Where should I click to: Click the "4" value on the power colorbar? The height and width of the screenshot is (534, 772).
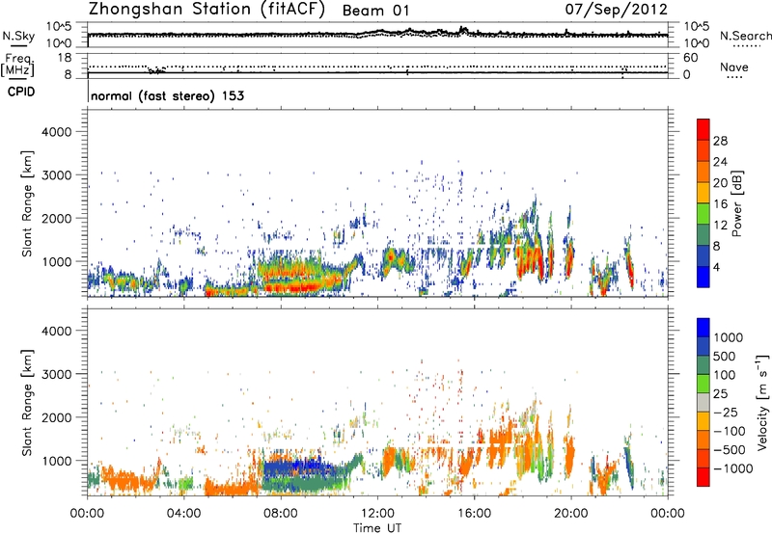(x=716, y=268)
